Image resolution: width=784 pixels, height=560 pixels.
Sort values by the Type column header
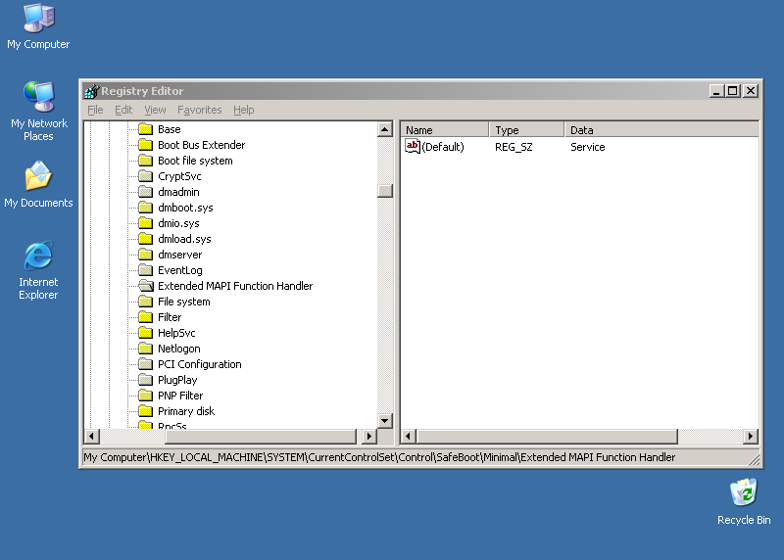526,130
